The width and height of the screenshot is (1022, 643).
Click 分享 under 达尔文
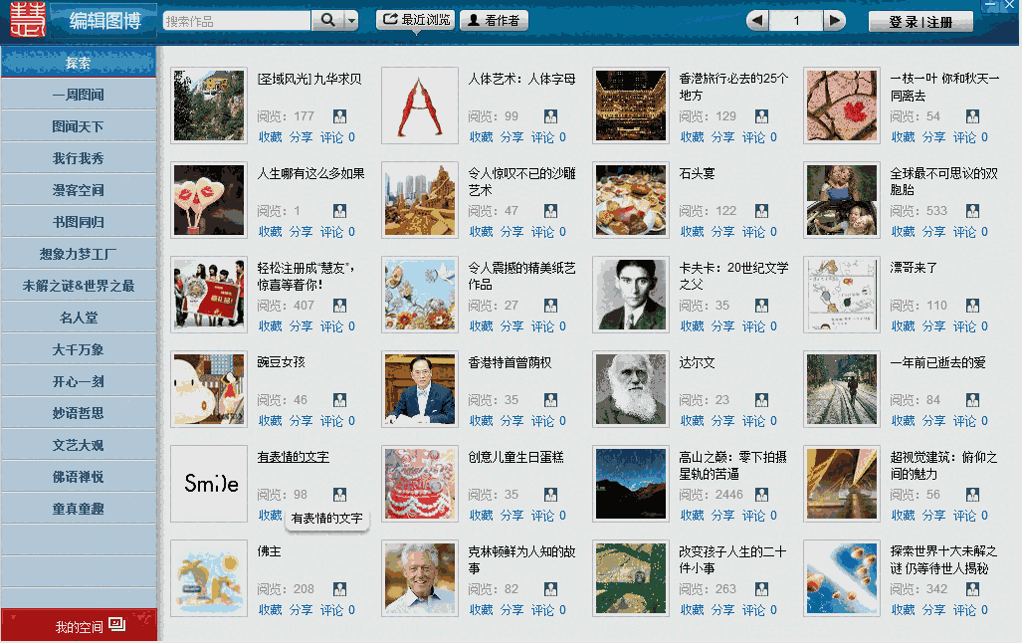pos(722,421)
